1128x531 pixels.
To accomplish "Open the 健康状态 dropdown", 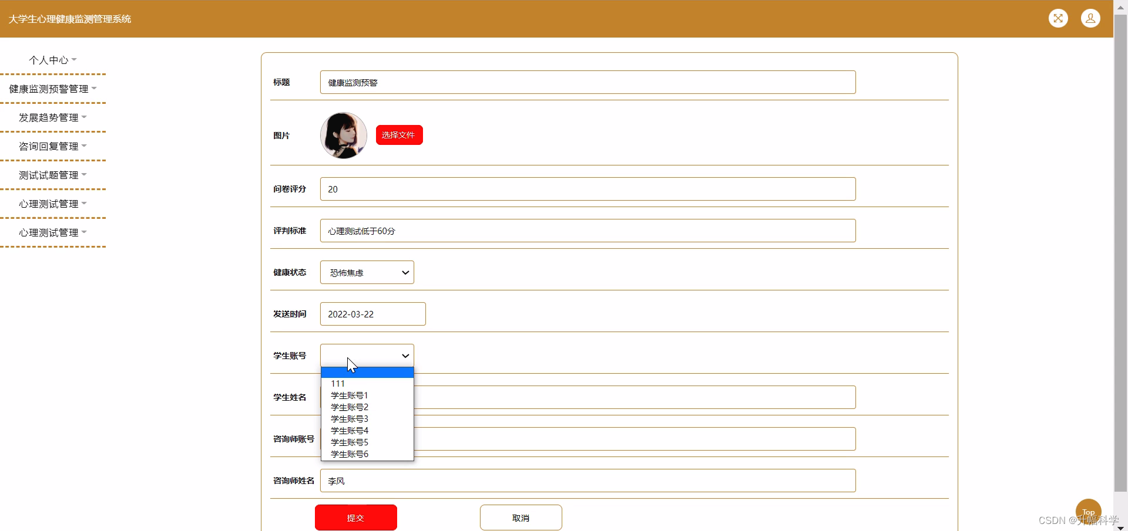I will [x=367, y=272].
